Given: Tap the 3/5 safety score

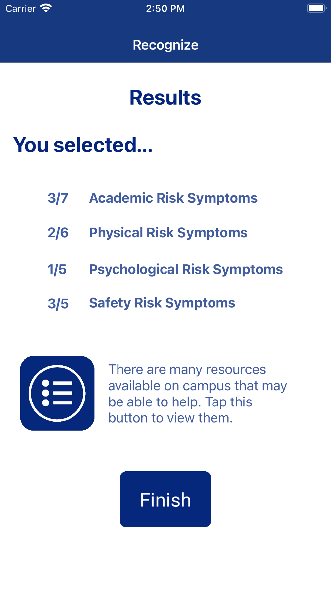Looking at the screenshot, I should [58, 304].
